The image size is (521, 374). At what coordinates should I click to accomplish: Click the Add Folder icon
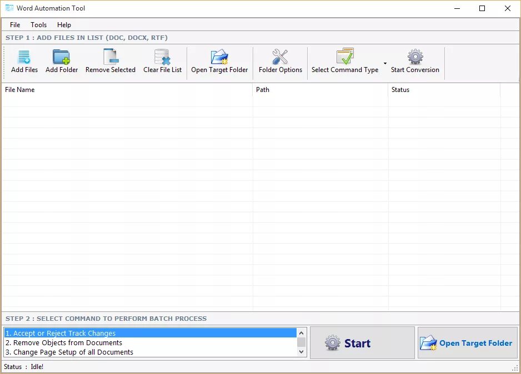[x=62, y=57]
